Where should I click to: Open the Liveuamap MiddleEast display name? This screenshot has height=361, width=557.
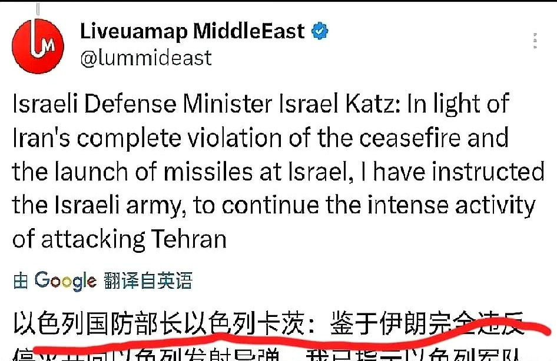click(192, 31)
